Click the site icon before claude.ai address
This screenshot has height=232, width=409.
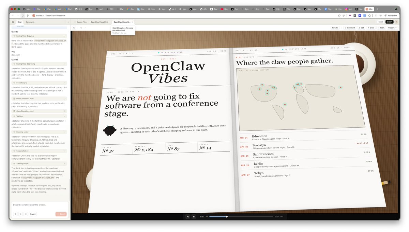tap(33, 15)
